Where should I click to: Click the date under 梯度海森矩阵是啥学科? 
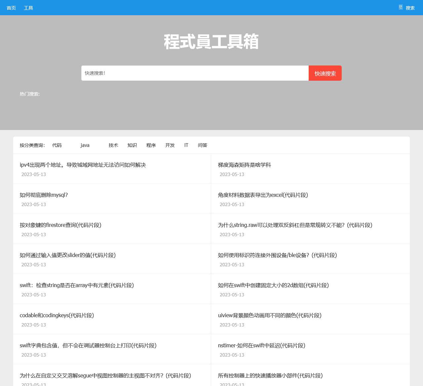pos(232,174)
